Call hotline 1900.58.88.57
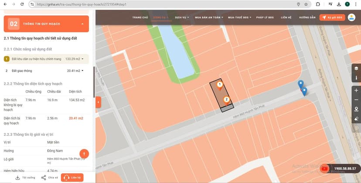This screenshot has height=183, width=361. coord(345,169)
